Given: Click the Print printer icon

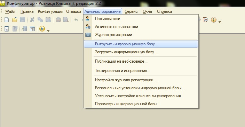Looking at the screenshot, I should click(58, 20).
